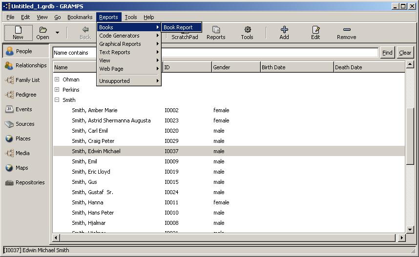Click the horizontal scrollbar left arrow
The height and width of the screenshot is (257, 419).
coord(56,237)
